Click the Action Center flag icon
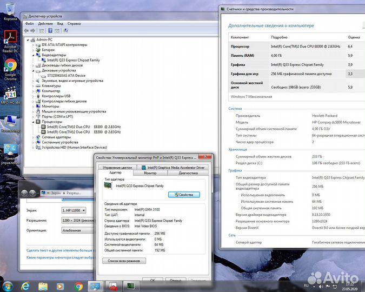Screen dimensions: 365x292 pyautogui.click(x=328, y=287)
